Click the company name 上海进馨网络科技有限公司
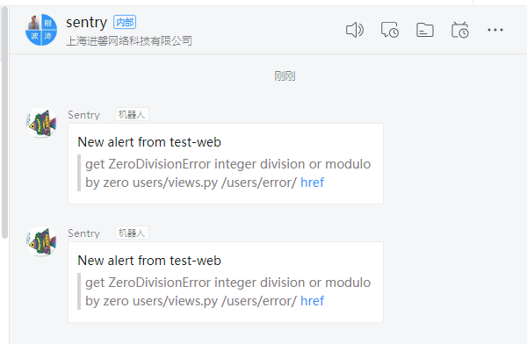527x344 pixels. tap(129, 41)
